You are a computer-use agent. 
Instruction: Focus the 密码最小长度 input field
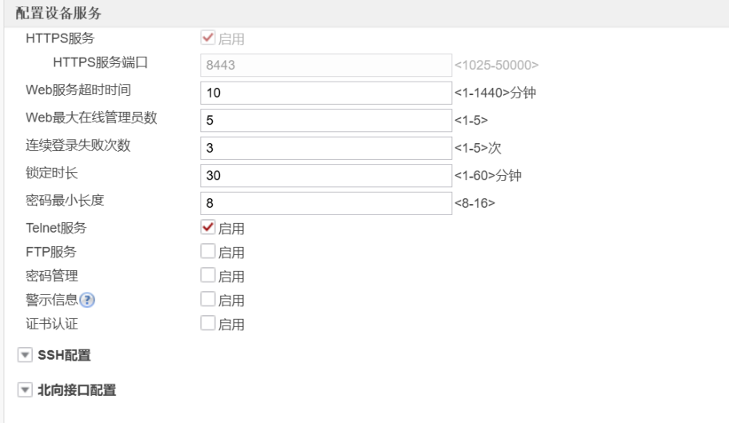point(326,203)
